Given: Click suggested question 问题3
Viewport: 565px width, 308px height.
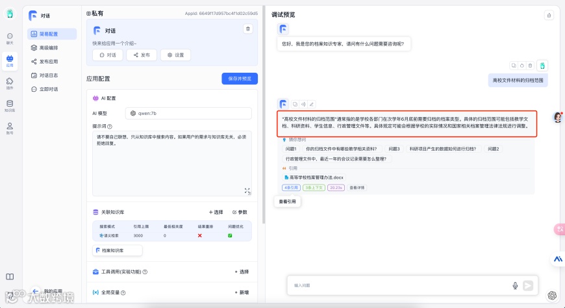Looking at the screenshot, I should pos(394,149).
